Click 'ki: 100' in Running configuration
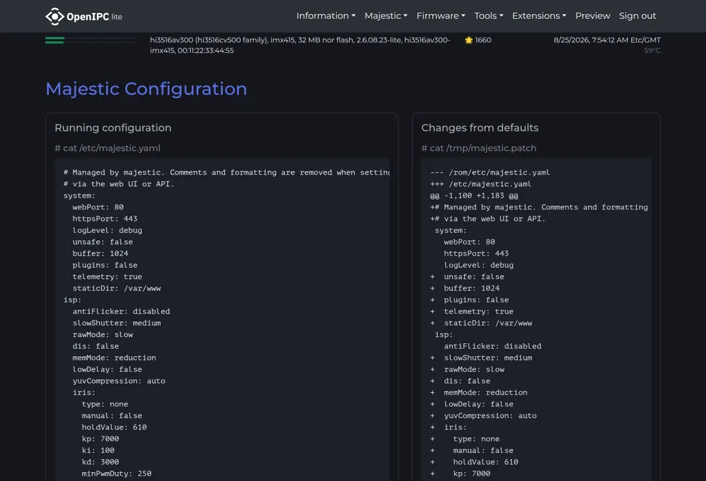Screen dimensions: 706x481 point(98,450)
